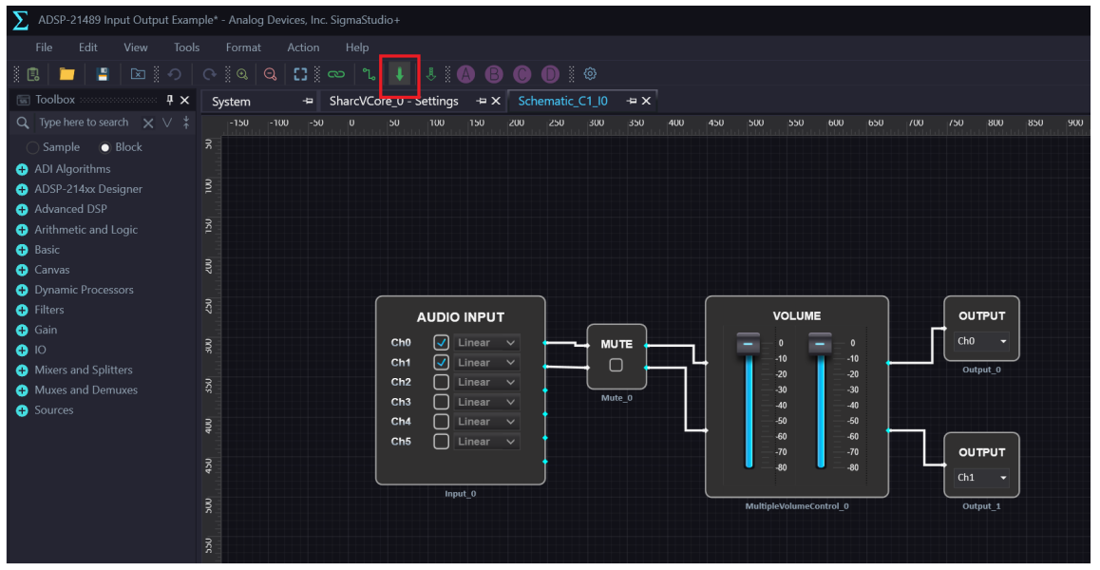Click the new project clipboard icon

(32, 74)
